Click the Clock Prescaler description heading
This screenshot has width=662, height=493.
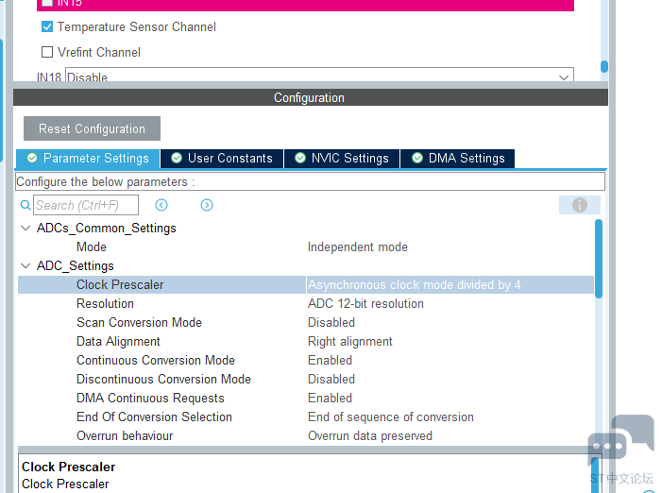68,467
